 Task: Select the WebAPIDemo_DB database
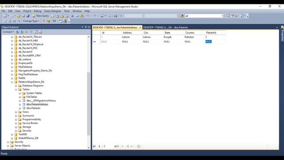pyautogui.click(x=28, y=138)
